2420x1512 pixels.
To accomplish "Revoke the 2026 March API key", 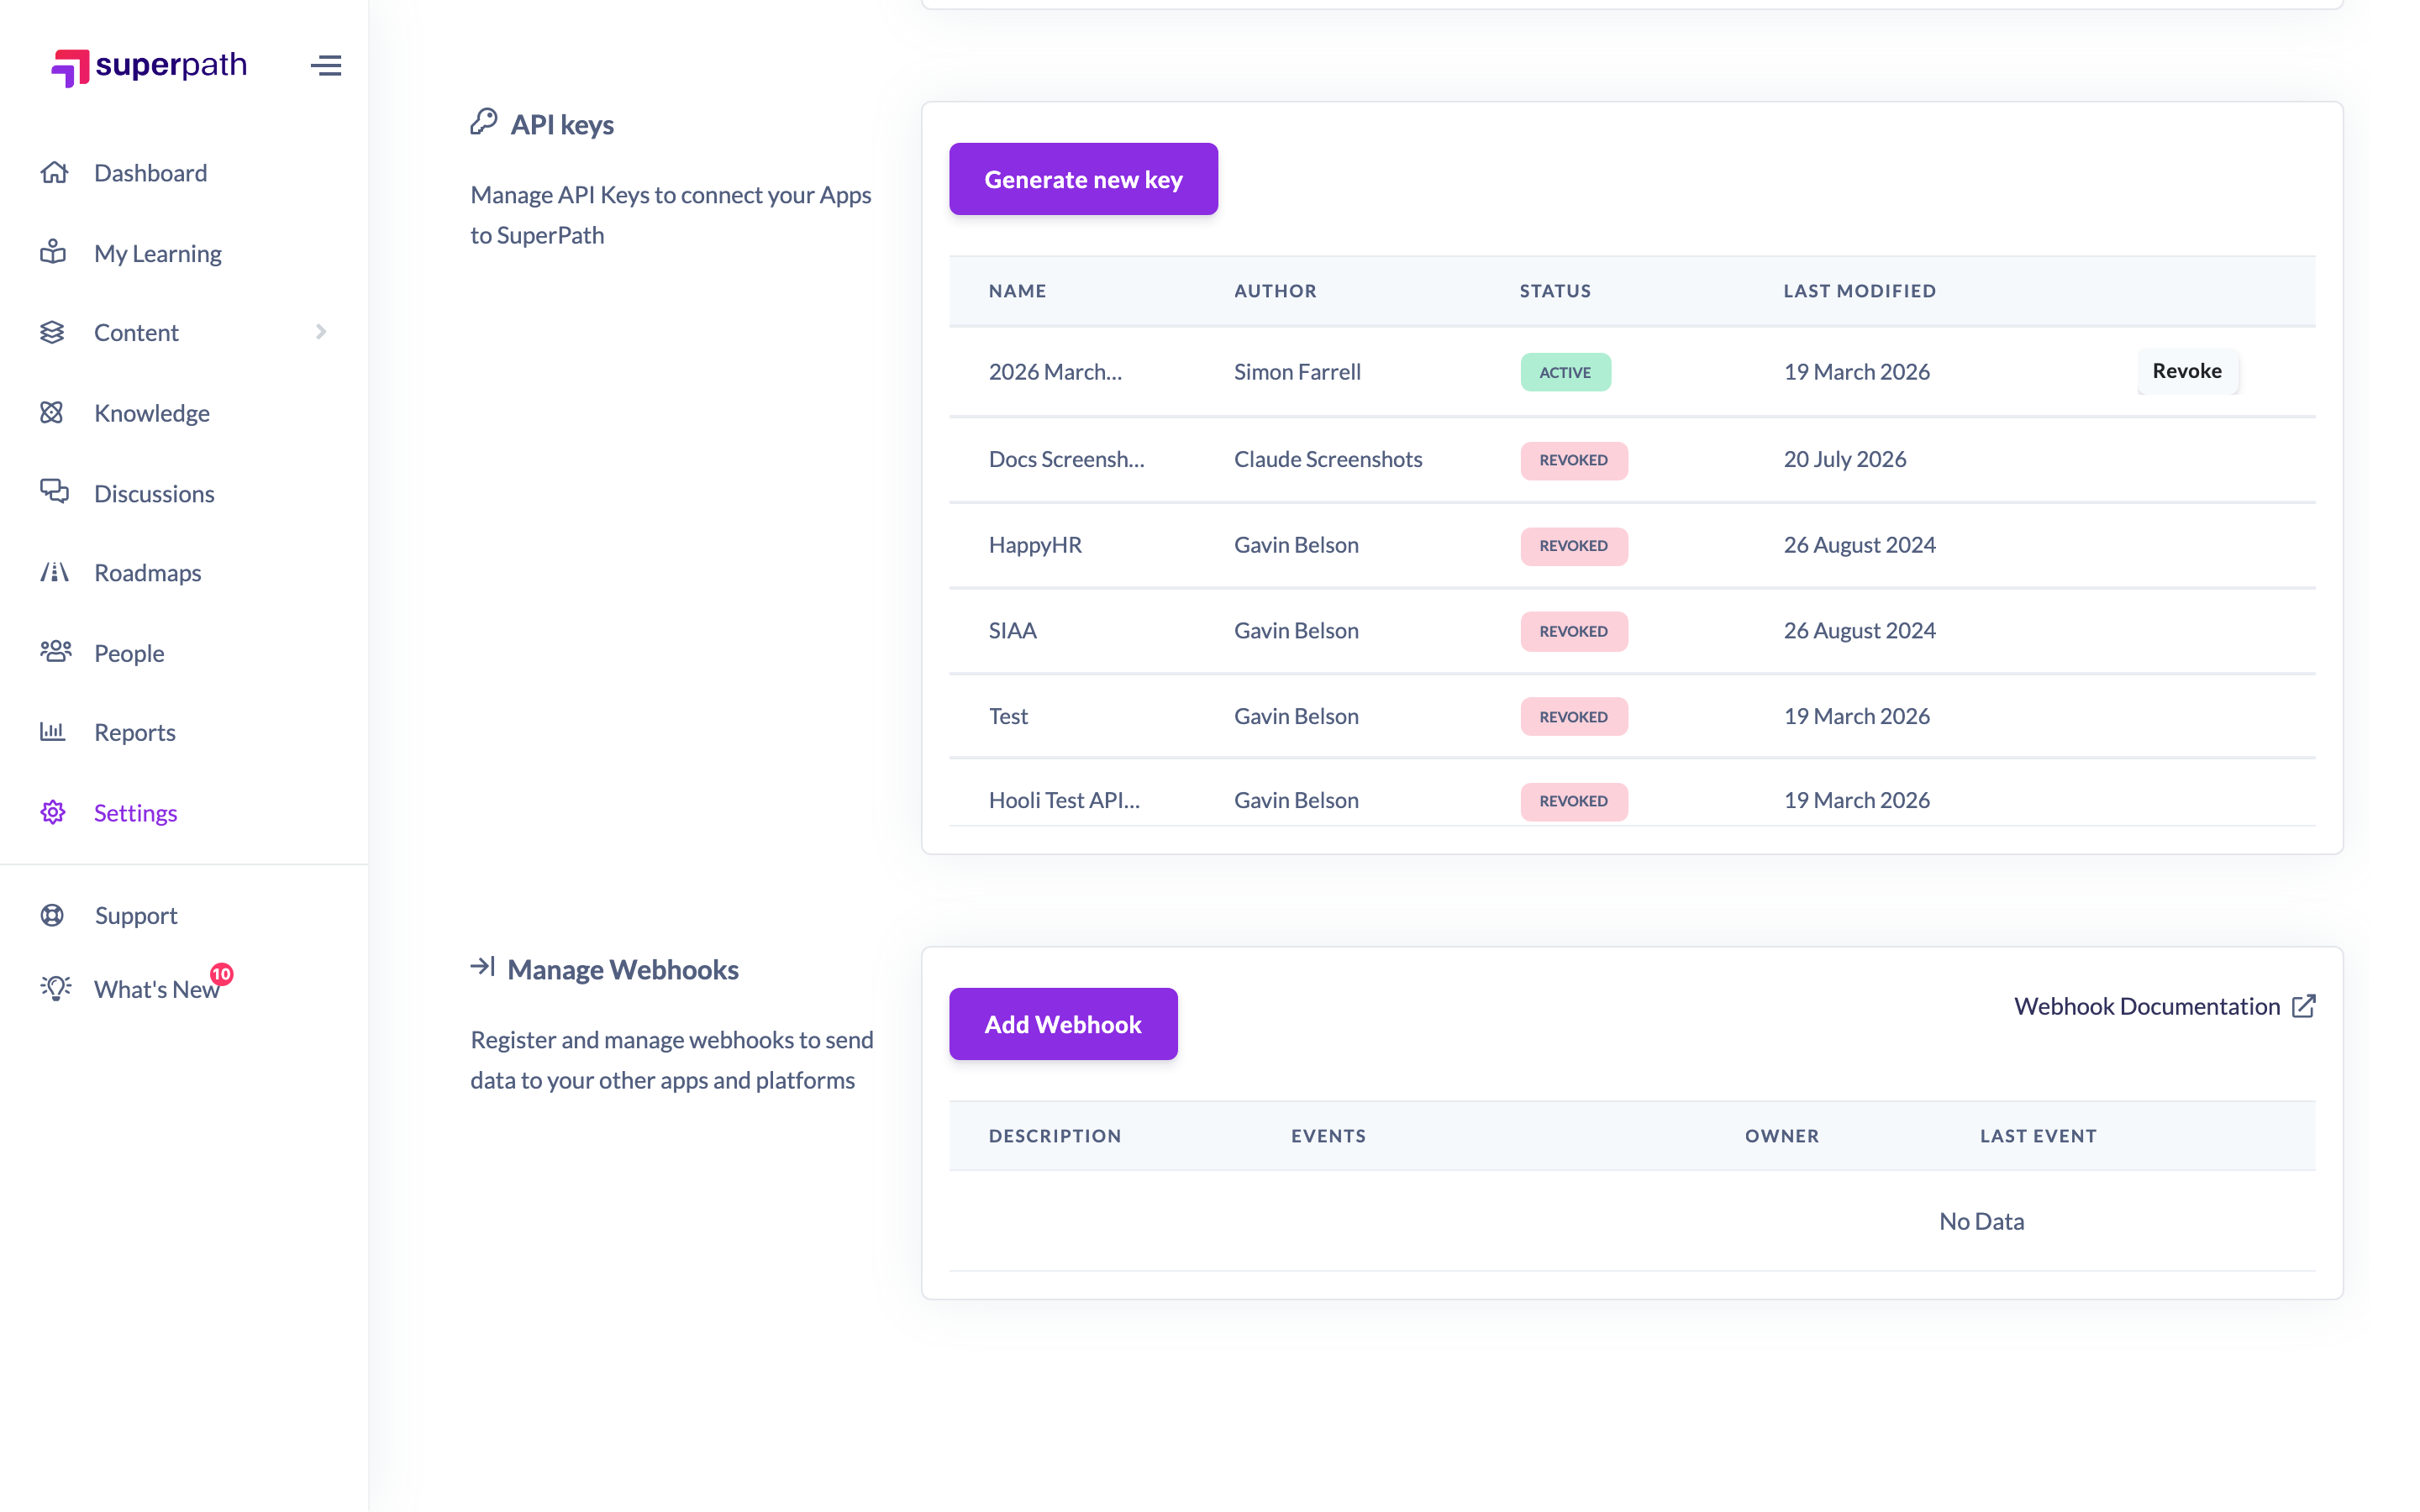I will pos(2187,371).
